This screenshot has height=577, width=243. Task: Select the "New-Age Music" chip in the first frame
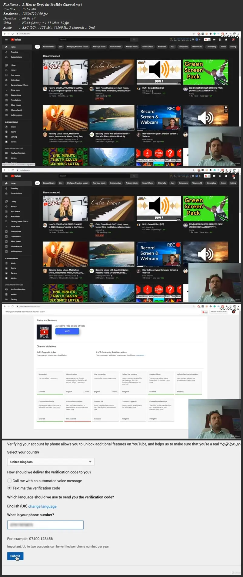(x=99, y=47)
